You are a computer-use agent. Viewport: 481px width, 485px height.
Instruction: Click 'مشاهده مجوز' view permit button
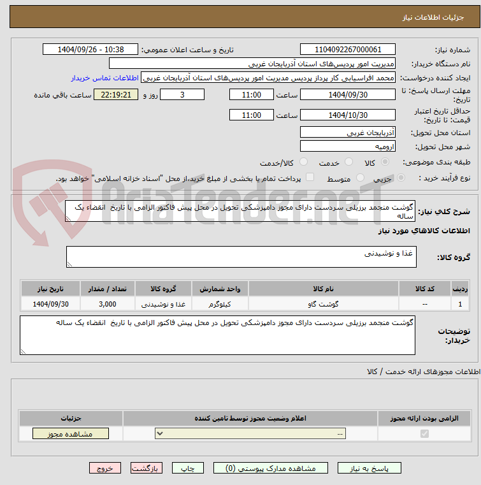(71, 433)
